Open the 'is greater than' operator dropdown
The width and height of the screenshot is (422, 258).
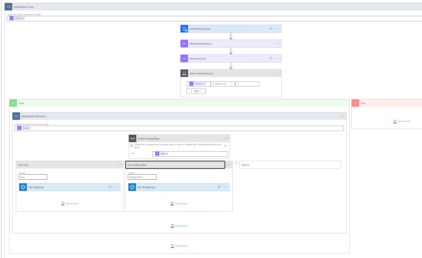coord(222,84)
